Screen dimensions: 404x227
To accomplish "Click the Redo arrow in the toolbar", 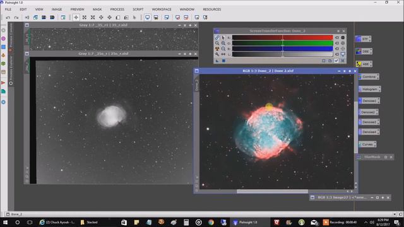I will pos(16,18).
